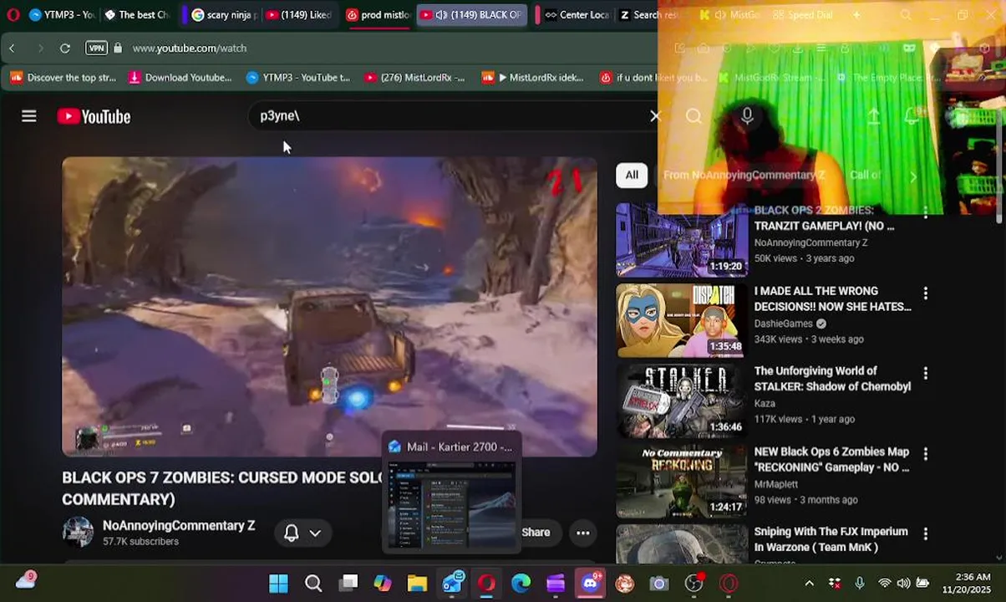Image resolution: width=1006 pixels, height=602 pixels.
Task: Open the Tranzit gameplay video thumbnail
Action: click(x=683, y=240)
